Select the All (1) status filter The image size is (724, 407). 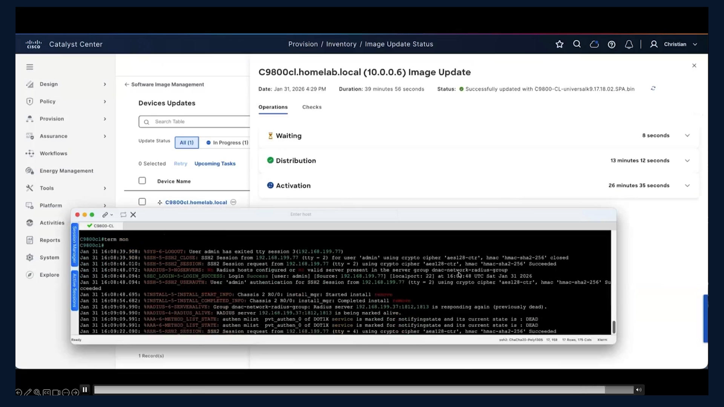[x=187, y=142]
